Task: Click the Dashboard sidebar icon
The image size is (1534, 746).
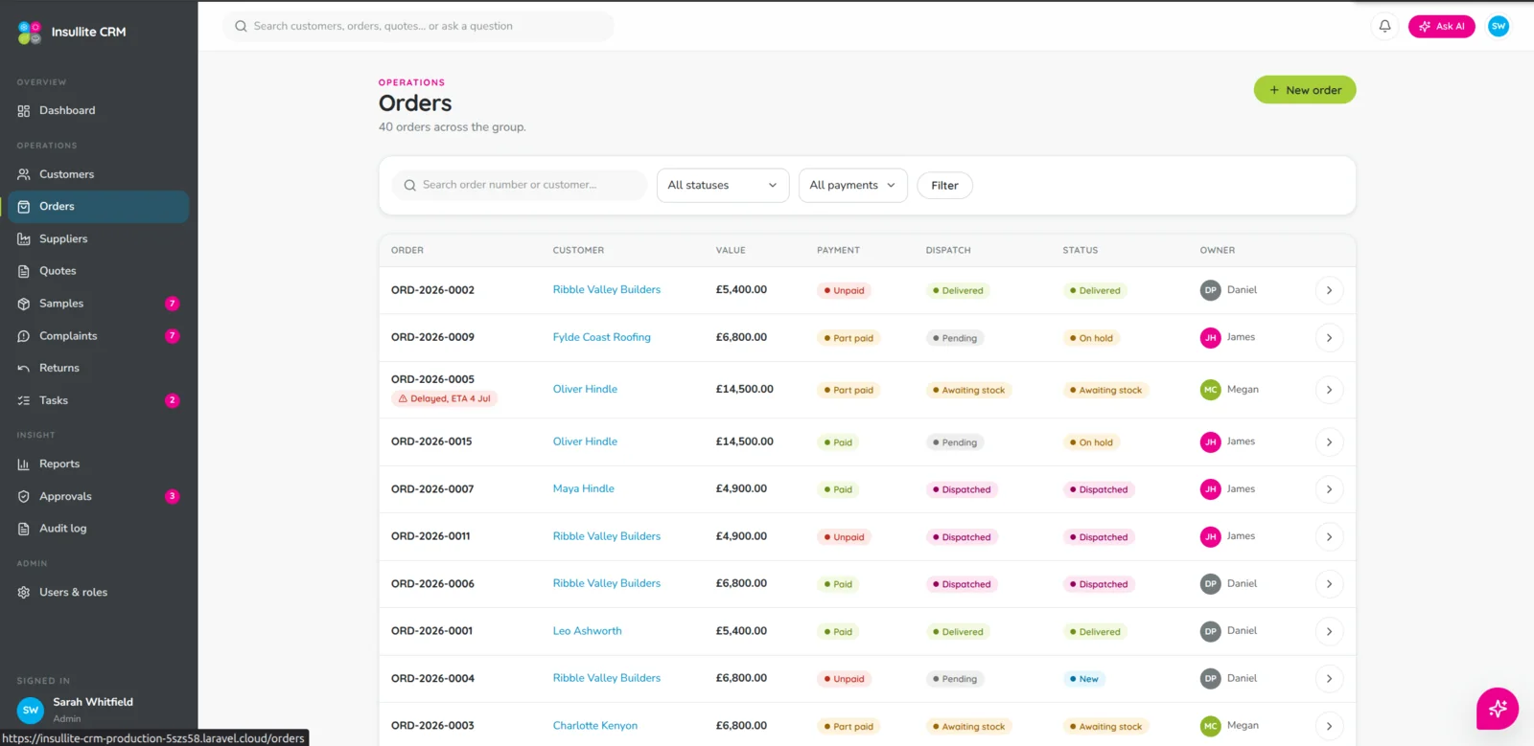Action: [24, 111]
